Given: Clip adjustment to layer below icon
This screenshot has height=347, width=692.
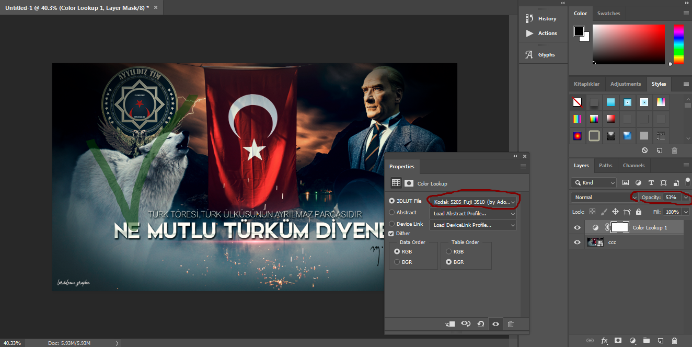Looking at the screenshot, I should click(450, 324).
